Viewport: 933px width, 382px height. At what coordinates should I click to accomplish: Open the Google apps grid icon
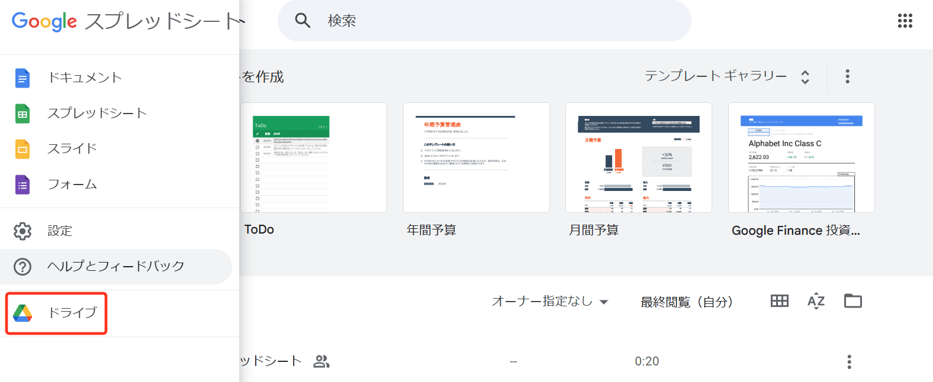tap(905, 21)
